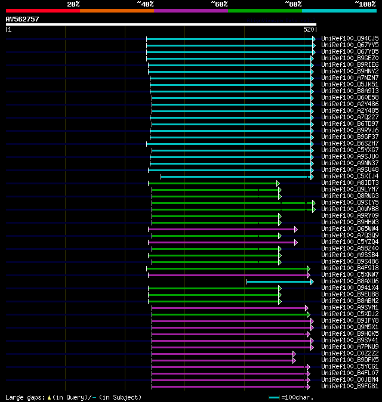This screenshot has width=382, height=402.
Task: Select the UniRef100_C5YXG7 label
Action: [x=350, y=150]
